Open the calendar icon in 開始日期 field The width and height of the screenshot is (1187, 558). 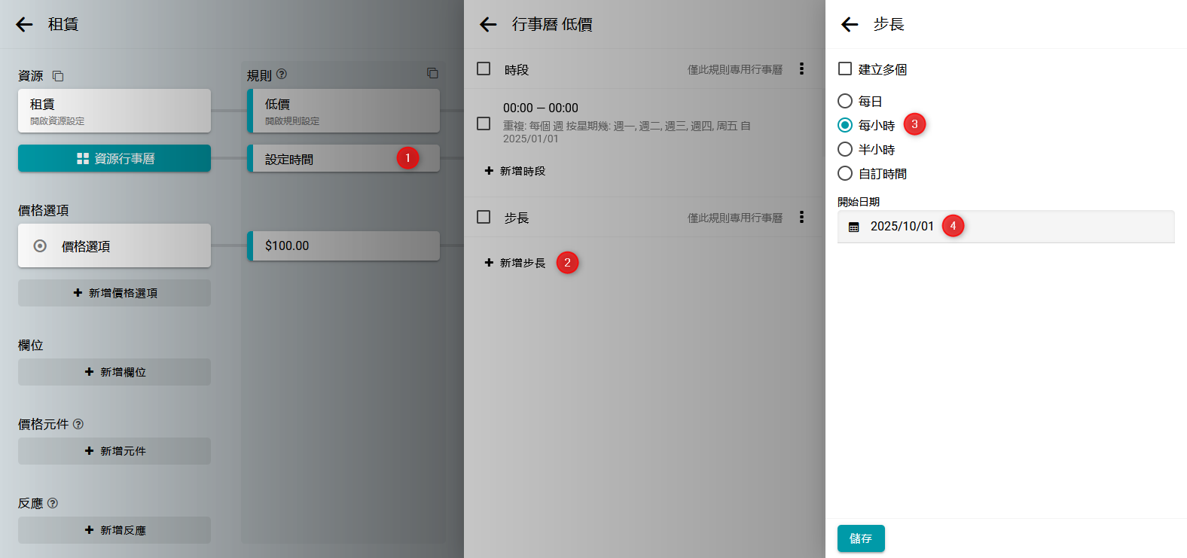point(854,227)
